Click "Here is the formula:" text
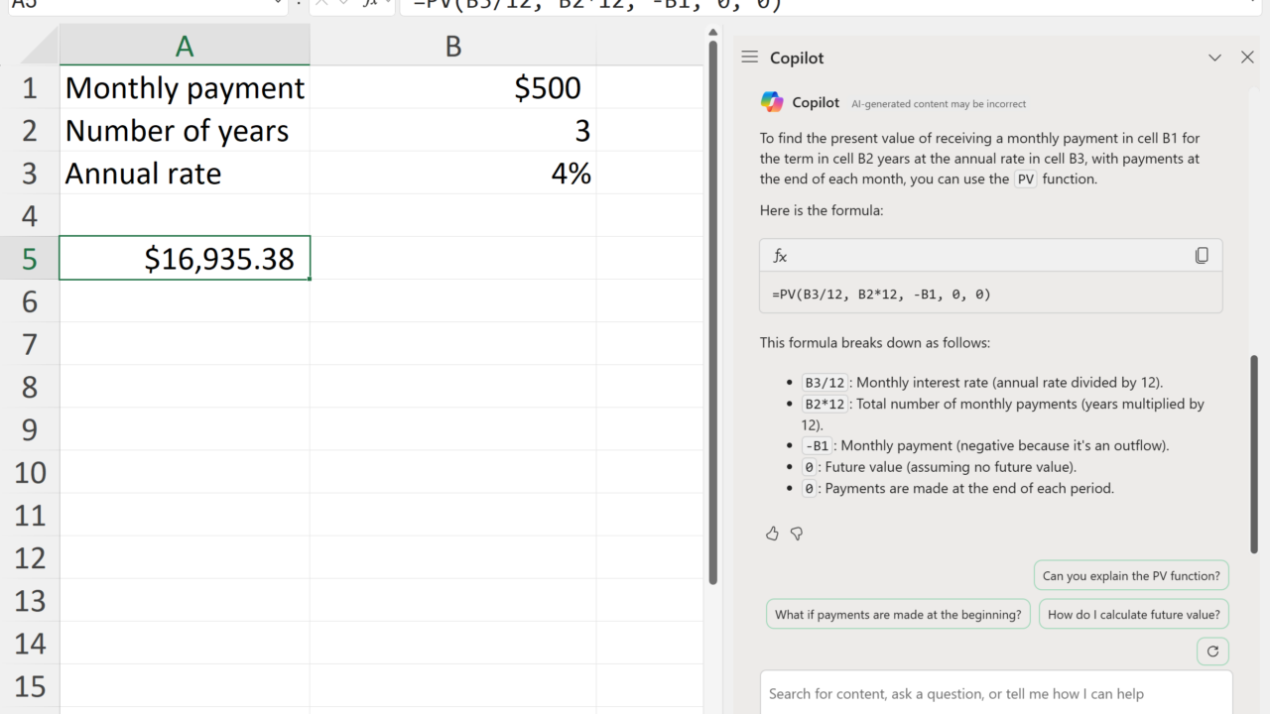 [822, 210]
